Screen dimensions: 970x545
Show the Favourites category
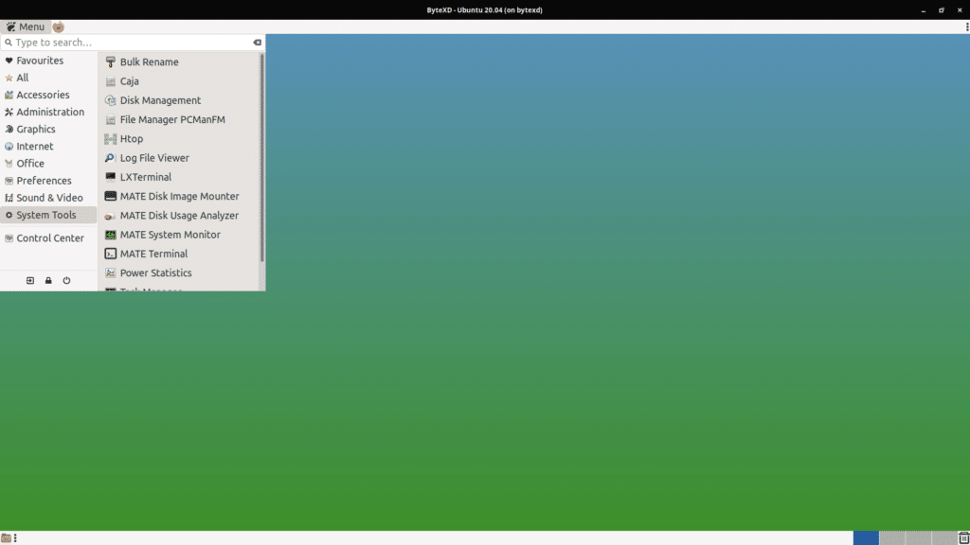[x=39, y=61]
